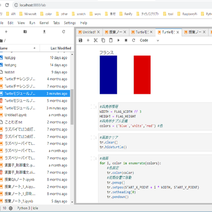This screenshot has width=212, height=212.
Task: Save the notebook with the floppy disk icon
Action: [81, 40]
